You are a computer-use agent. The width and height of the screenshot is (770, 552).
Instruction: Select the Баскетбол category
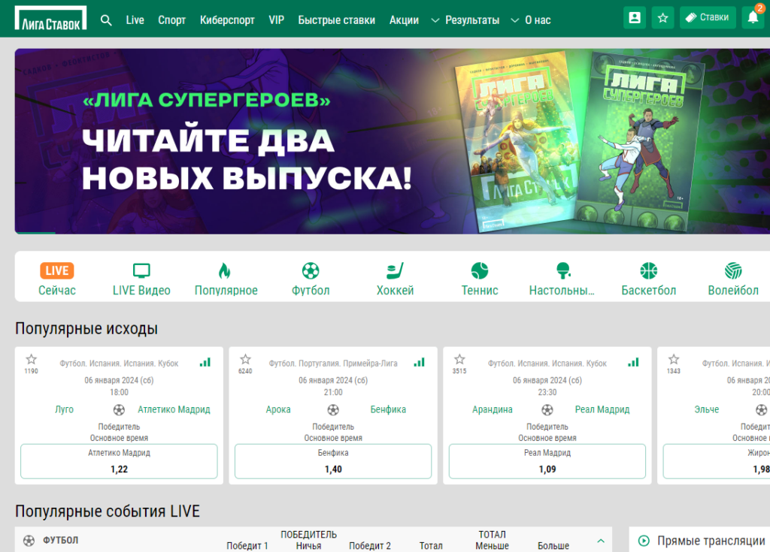(x=649, y=278)
